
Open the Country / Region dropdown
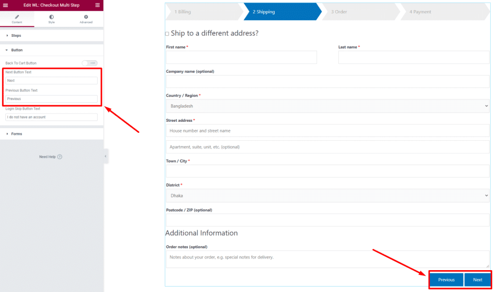tap(328, 106)
